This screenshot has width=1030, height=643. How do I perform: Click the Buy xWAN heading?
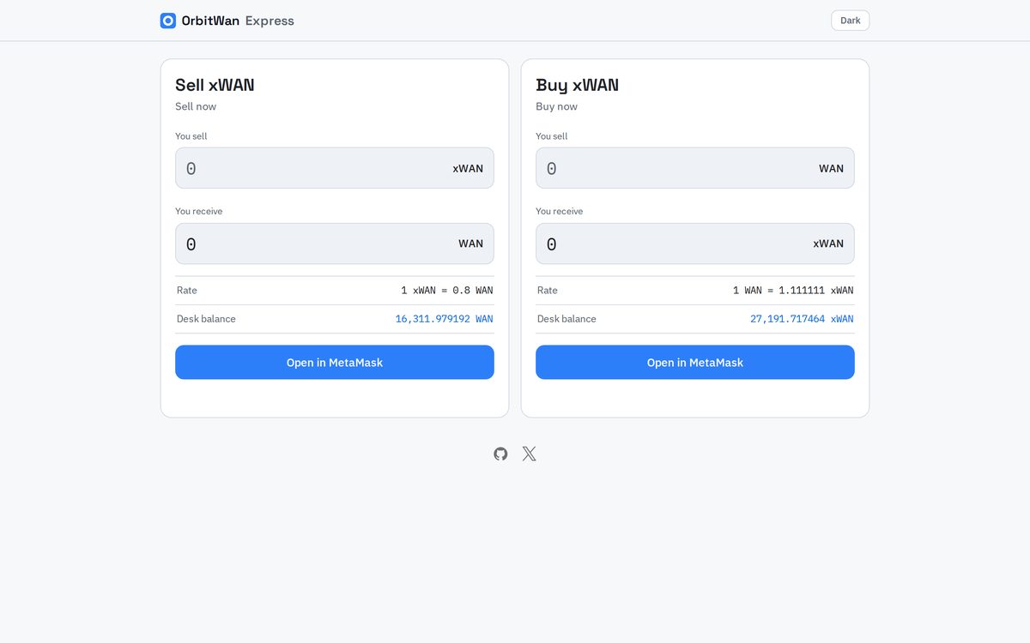(577, 85)
